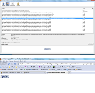Open a new tab with plus button
The height and width of the screenshot is (93, 95).
[70, 73]
